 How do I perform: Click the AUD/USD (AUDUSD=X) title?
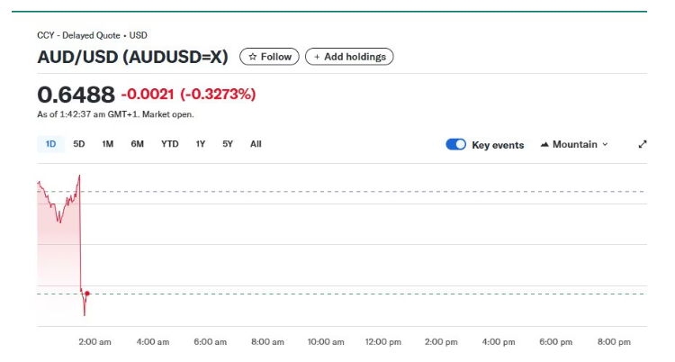(132, 57)
